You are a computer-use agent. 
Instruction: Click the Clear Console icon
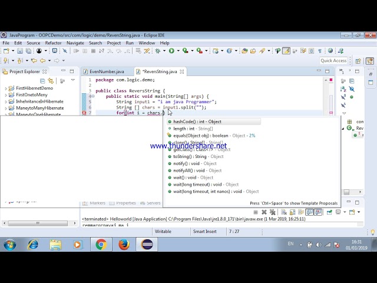(284, 212)
